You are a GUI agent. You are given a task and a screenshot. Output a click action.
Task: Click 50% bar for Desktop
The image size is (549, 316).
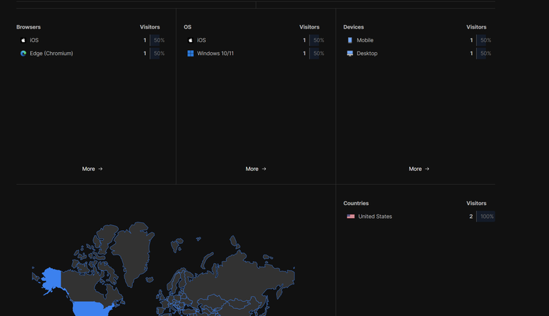pos(485,53)
